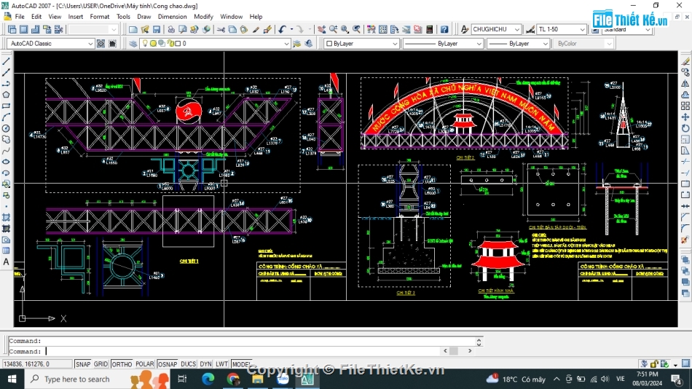Open Google Chrome from the taskbar
This screenshot has height=389, width=692.
click(x=233, y=379)
